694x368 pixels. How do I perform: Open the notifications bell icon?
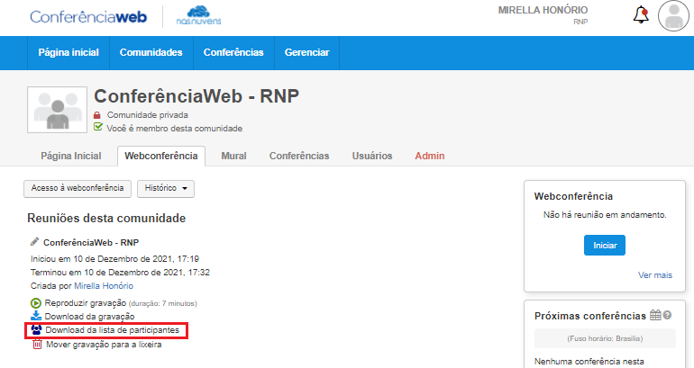(641, 15)
